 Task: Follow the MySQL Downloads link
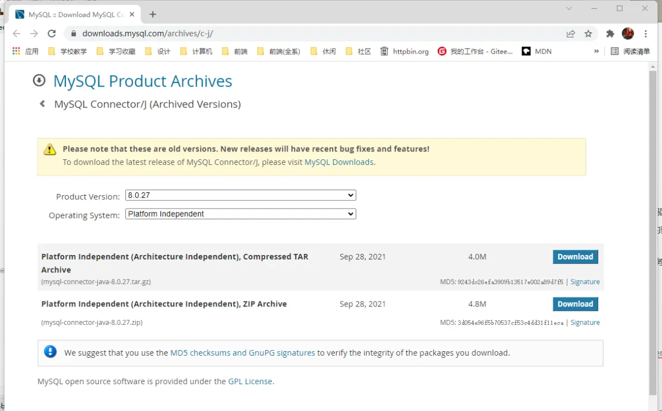click(x=339, y=162)
